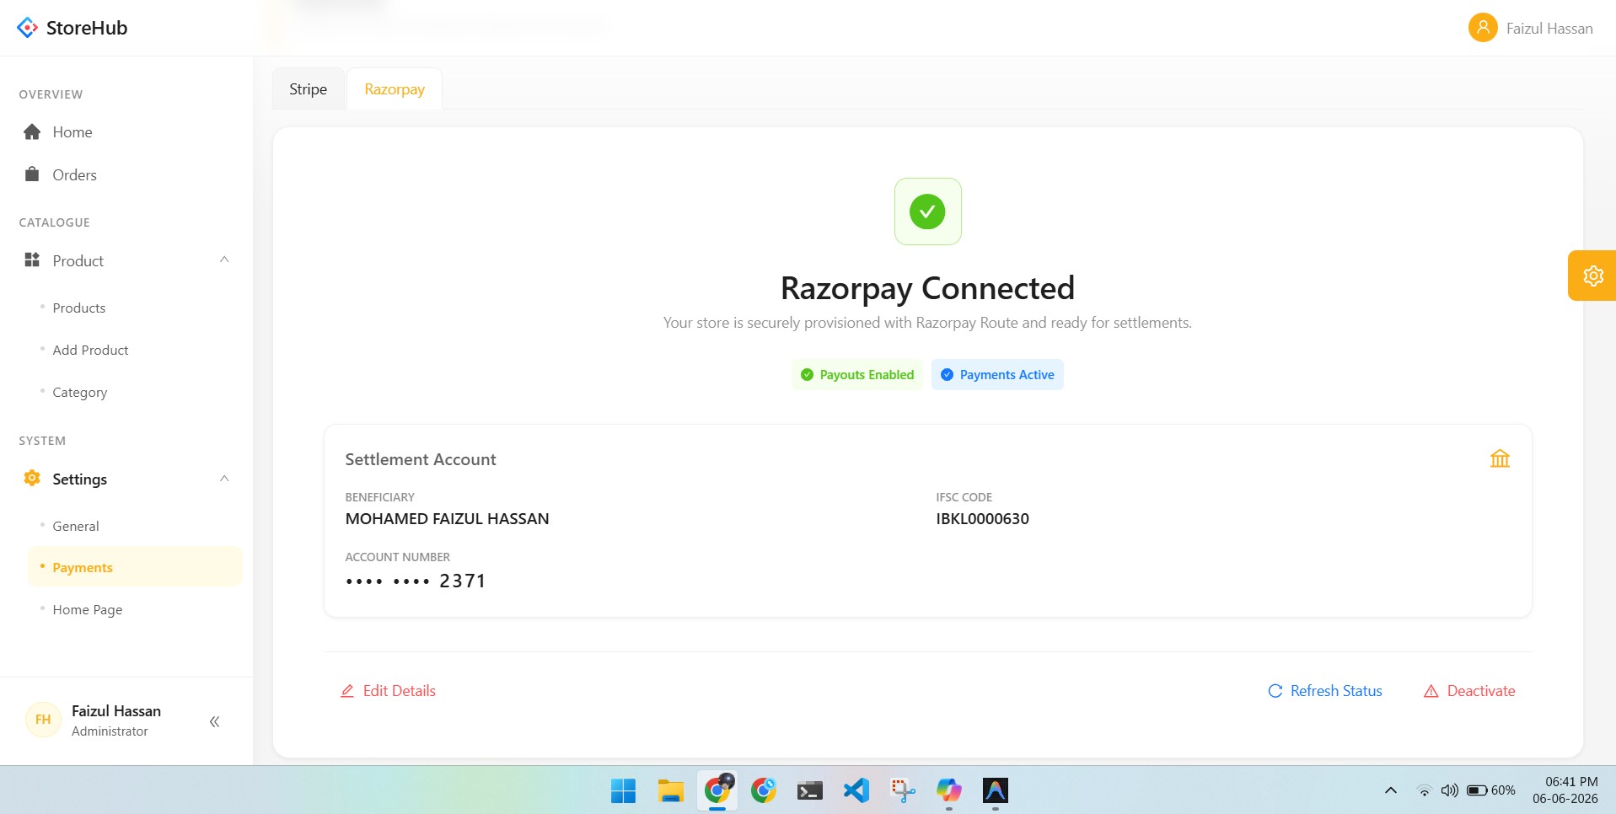1616x814 pixels.
Task: Click the Payments Active badge
Action: 997,375
